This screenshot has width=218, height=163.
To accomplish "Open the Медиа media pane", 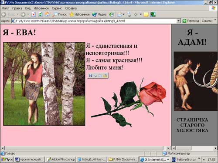I will (x=99, y=14).
